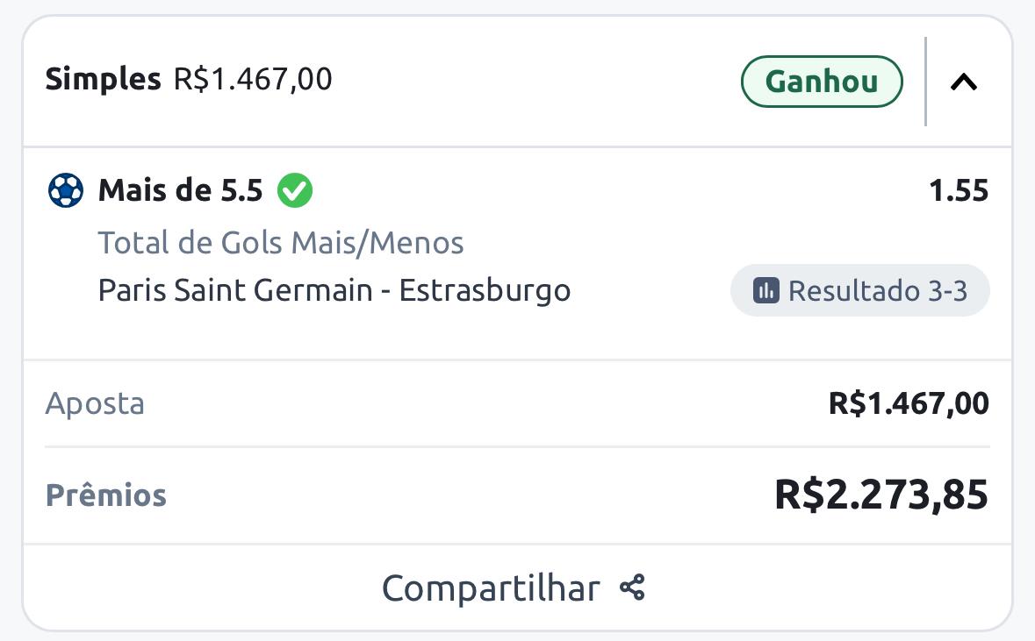
Task: Click the vertical divider beside the chevron
Action: click(925, 82)
